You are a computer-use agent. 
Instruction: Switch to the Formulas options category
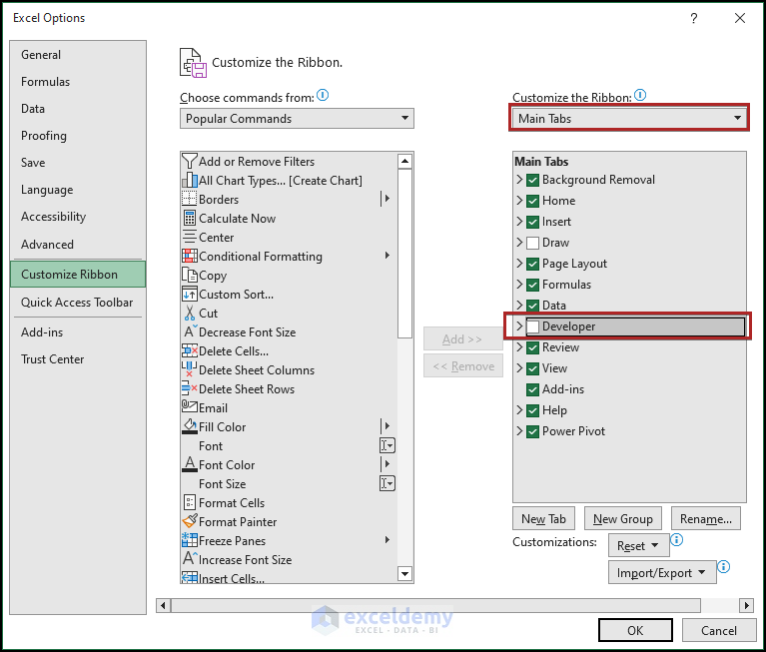[78, 82]
